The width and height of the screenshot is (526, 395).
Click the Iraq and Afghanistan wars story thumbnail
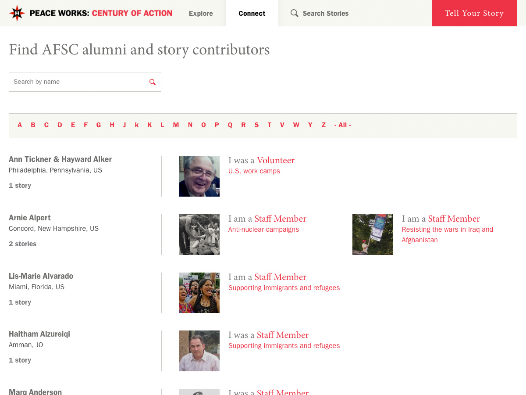(x=373, y=234)
